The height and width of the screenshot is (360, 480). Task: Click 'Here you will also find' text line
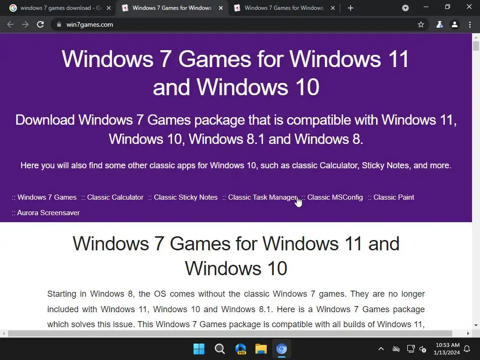[236, 165]
